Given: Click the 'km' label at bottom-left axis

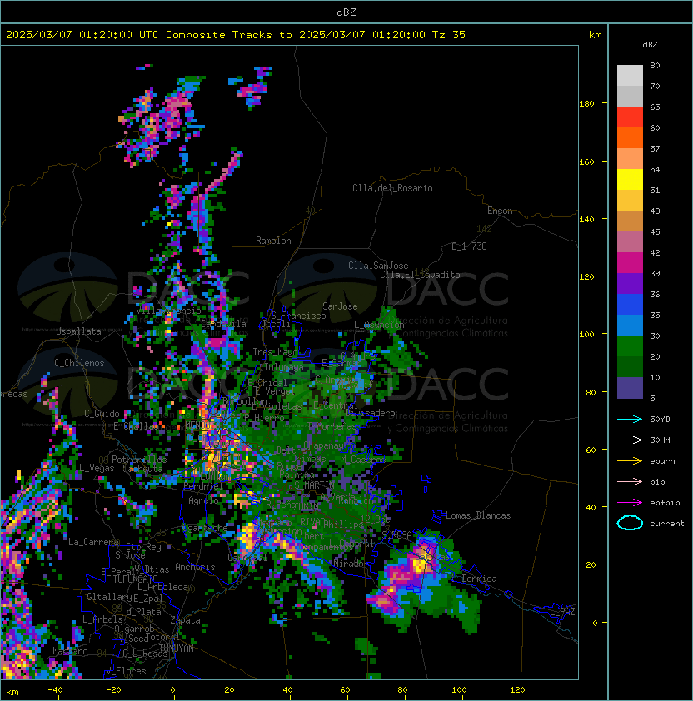Looking at the screenshot, I should [x=12, y=692].
